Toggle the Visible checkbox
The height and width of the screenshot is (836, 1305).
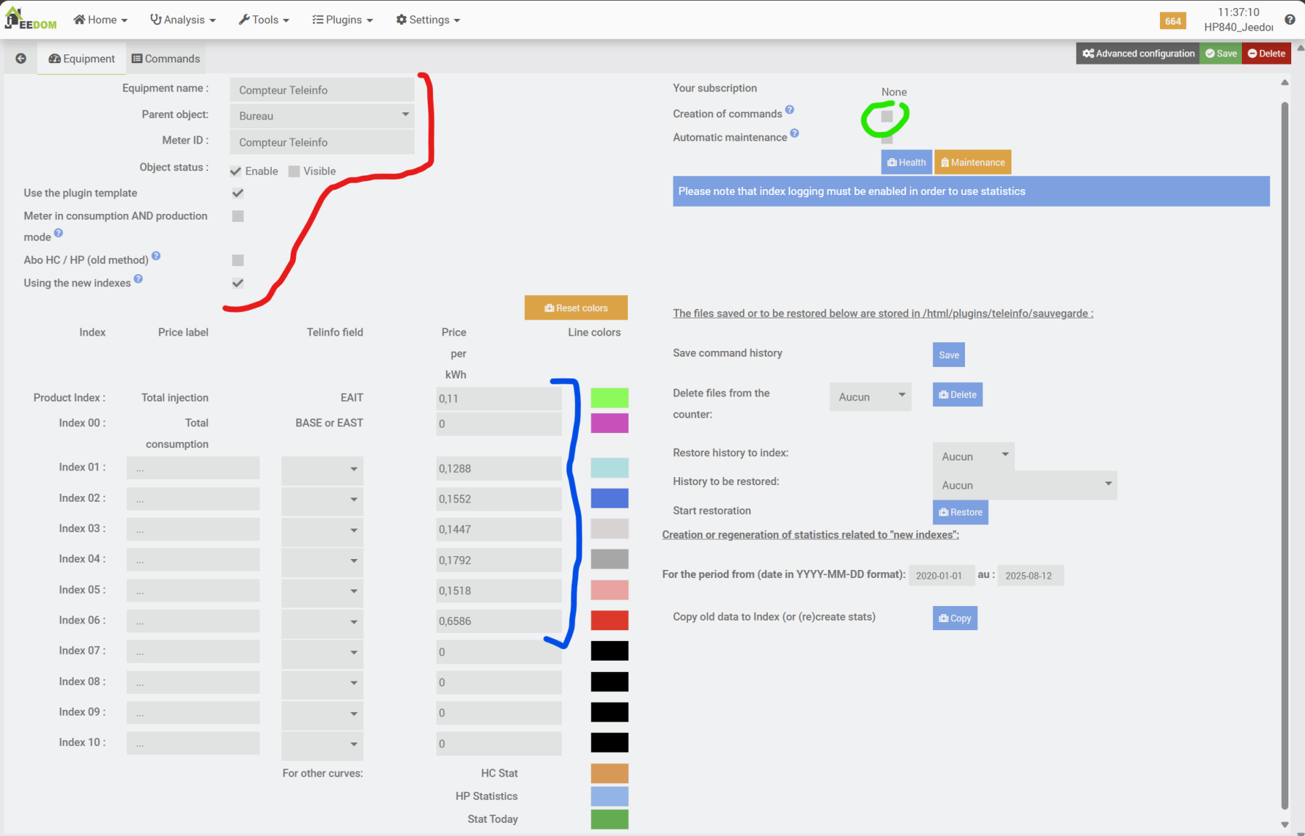pyautogui.click(x=294, y=171)
